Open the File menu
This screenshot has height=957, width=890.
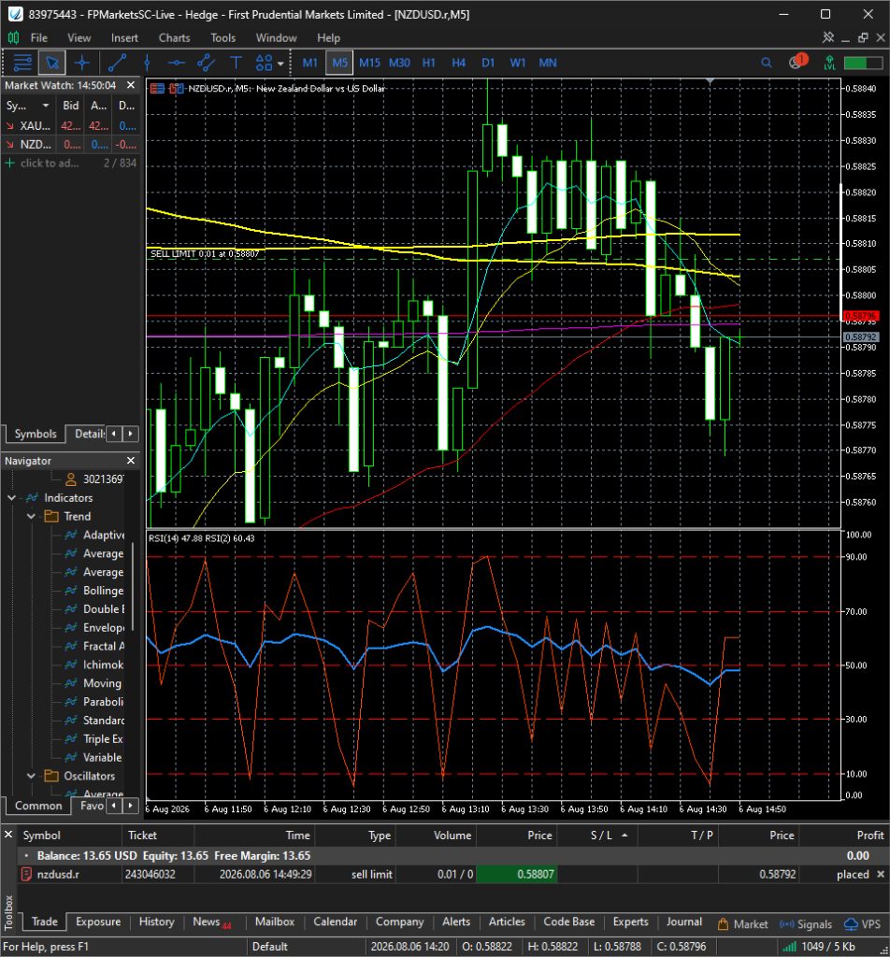click(x=39, y=37)
